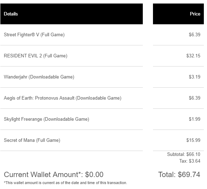Click the Price column header
207x189 pixels.
[195, 14]
